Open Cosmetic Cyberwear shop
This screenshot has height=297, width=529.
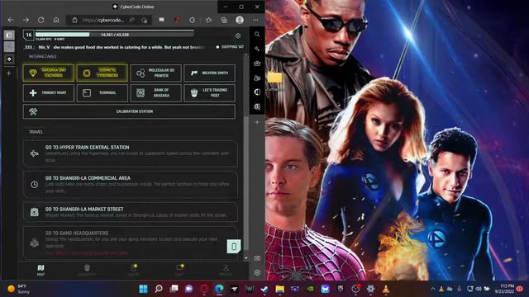coord(102,73)
